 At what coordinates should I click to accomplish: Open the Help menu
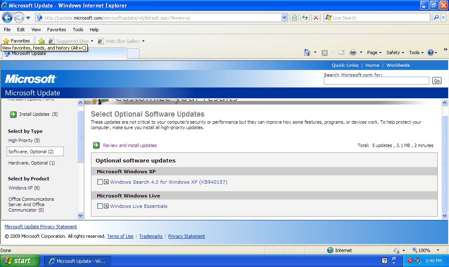point(94,30)
